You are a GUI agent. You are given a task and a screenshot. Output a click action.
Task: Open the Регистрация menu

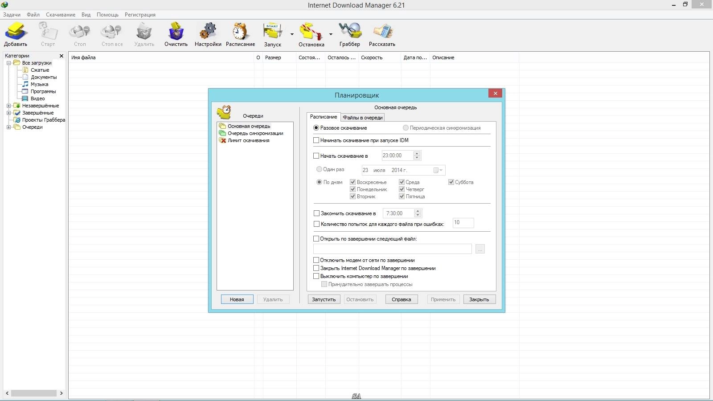[x=140, y=15]
